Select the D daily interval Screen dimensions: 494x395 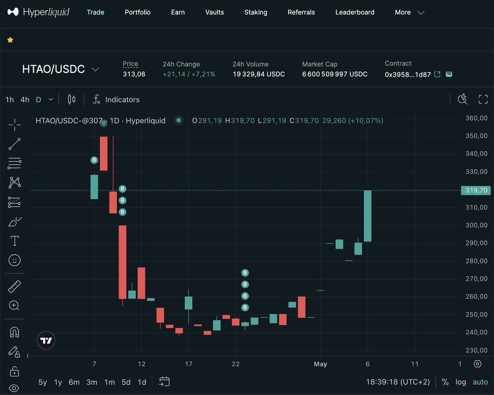pyautogui.click(x=38, y=99)
